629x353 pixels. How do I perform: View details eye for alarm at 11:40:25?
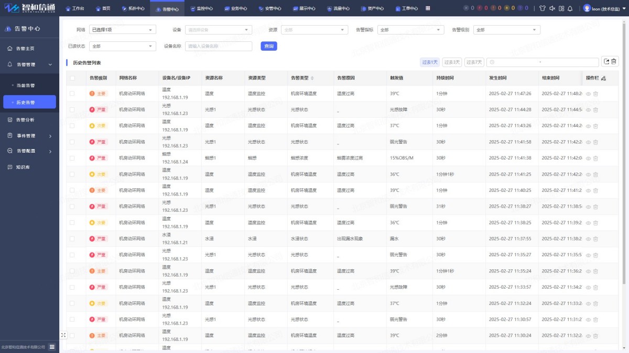coord(588,191)
